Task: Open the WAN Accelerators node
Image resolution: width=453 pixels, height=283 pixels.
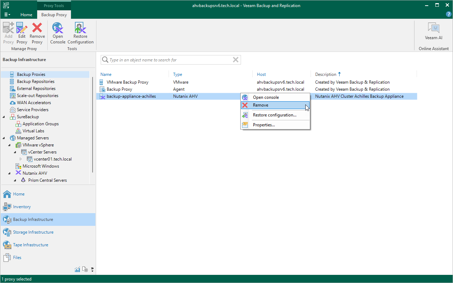Action: pyautogui.click(x=34, y=103)
